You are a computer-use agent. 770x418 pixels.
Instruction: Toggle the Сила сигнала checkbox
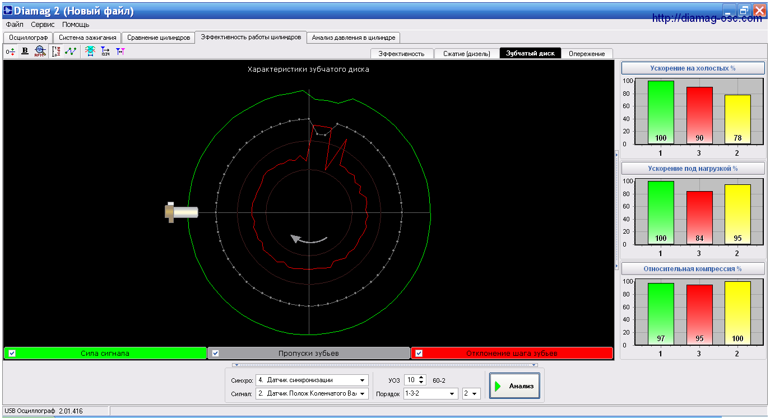click(x=12, y=353)
